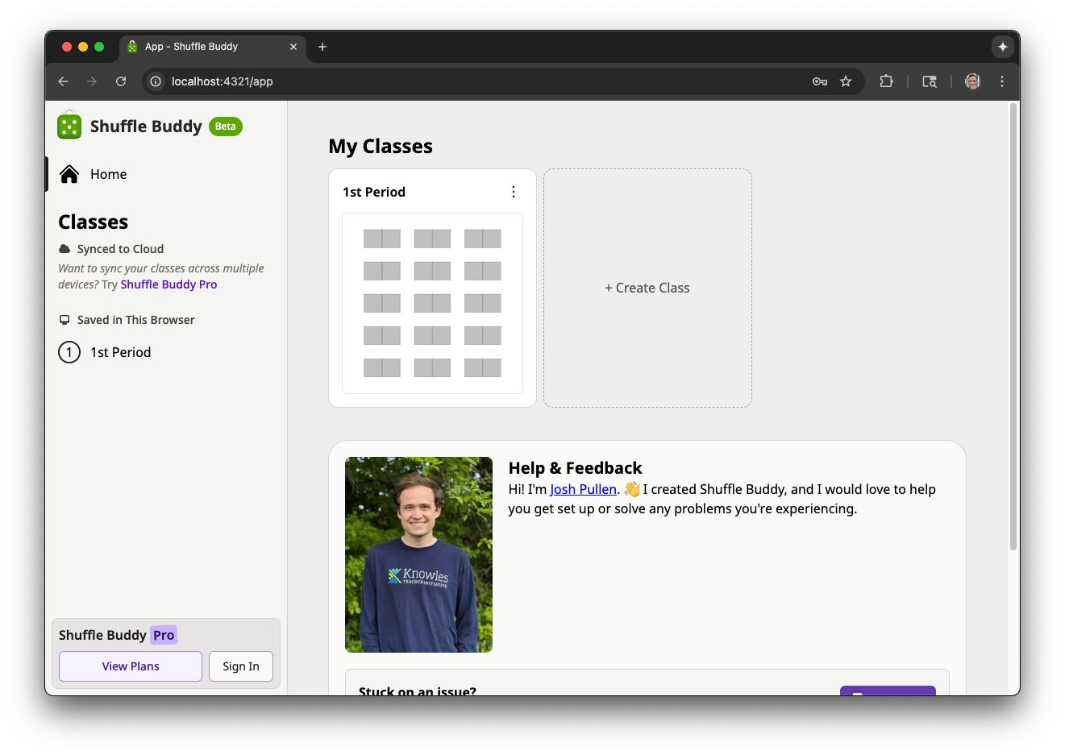1065x755 pixels.
Task: Open the 1st Period seating chart thumbnail
Action: (x=432, y=303)
